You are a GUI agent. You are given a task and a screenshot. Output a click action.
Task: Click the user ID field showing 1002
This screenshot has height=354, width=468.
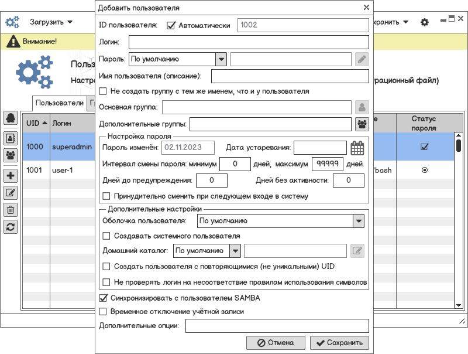click(303, 25)
